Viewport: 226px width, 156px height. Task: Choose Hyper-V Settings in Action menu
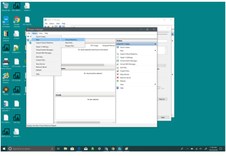point(46,47)
